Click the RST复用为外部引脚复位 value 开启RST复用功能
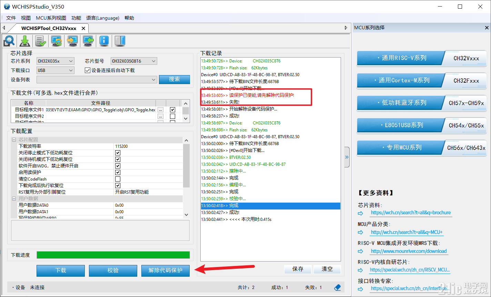This screenshot has width=491, height=297. 132,192
